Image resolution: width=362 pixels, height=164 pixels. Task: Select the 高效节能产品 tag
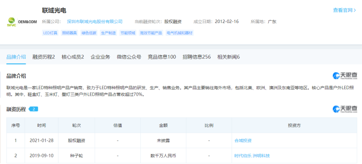click(x=151, y=33)
